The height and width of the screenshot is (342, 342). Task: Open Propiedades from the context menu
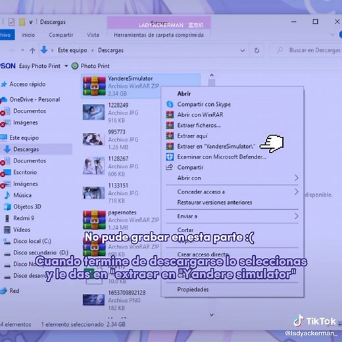click(x=193, y=289)
